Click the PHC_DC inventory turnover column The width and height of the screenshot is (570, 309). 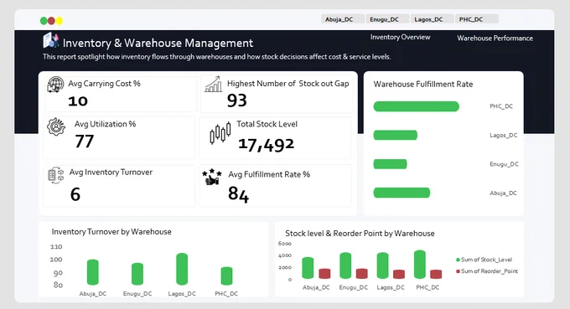(x=226, y=276)
